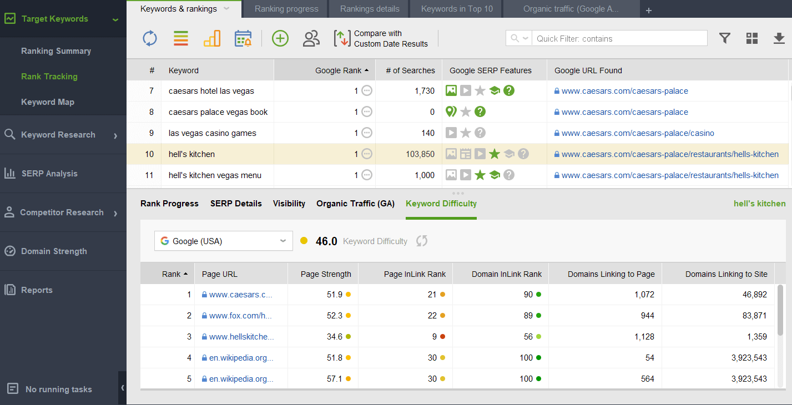The image size is (792, 405).
Task: Click the Quick Filter input field
Action: (x=620, y=38)
